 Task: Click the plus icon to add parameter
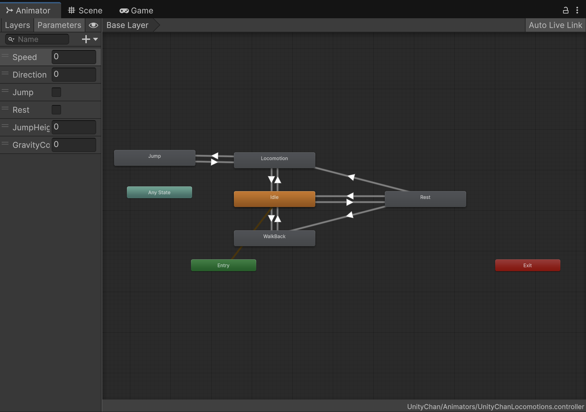click(86, 39)
